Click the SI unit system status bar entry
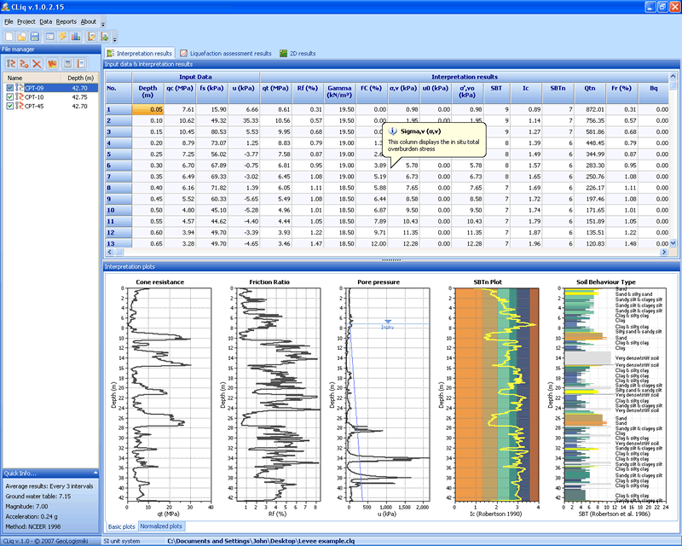This screenshot has height=546, width=682. tap(122, 541)
